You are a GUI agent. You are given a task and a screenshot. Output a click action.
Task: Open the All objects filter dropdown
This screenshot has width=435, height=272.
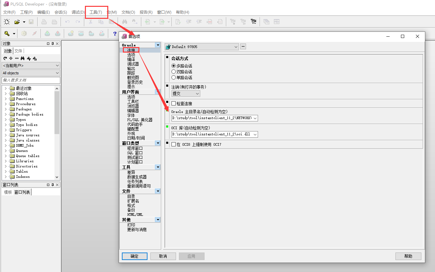pyautogui.click(x=31, y=73)
